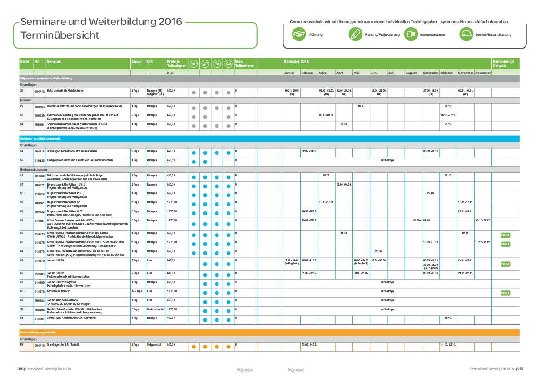
Task: Select seminar number 014651
Action: (40, 221)
